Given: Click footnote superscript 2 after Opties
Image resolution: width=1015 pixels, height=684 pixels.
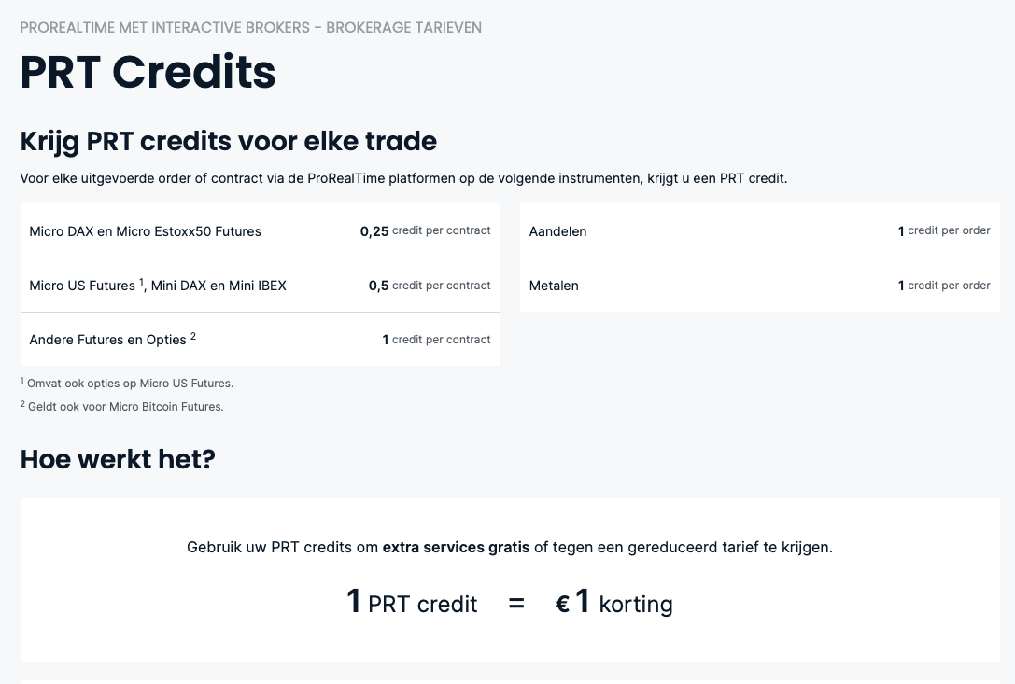Looking at the screenshot, I should pyautogui.click(x=193, y=336).
